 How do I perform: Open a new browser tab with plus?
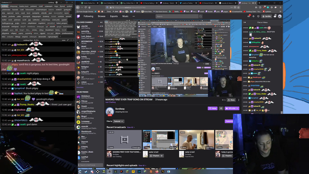259,3
